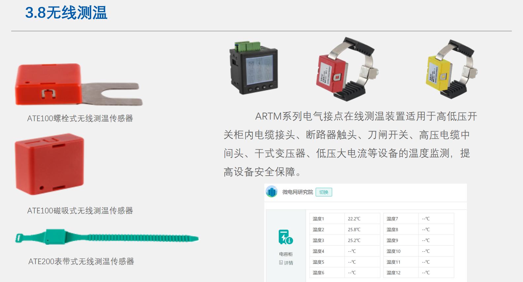The height and width of the screenshot is (282, 523).
Task: Click the ATE200表带式无线测温传感器 caption
Action: (81, 262)
